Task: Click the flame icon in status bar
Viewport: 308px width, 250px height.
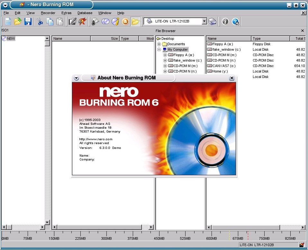Action: (302, 245)
